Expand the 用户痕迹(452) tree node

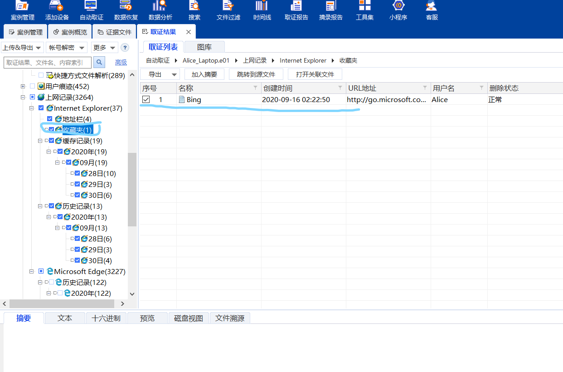(x=23, y=86)
